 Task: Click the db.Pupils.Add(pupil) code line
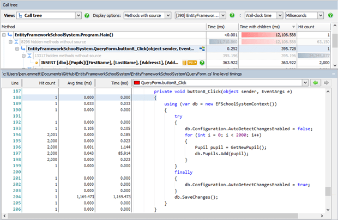point(221,154)
